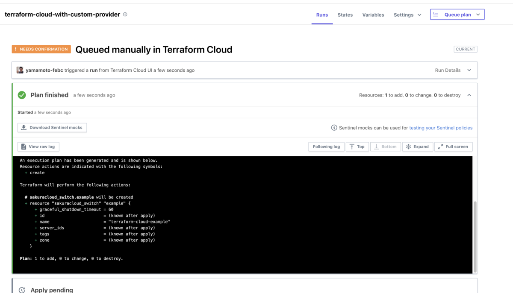Click the Full screen arrows icon
The height and width of the screenshot is (293, 513).
[x=440, y=146]
